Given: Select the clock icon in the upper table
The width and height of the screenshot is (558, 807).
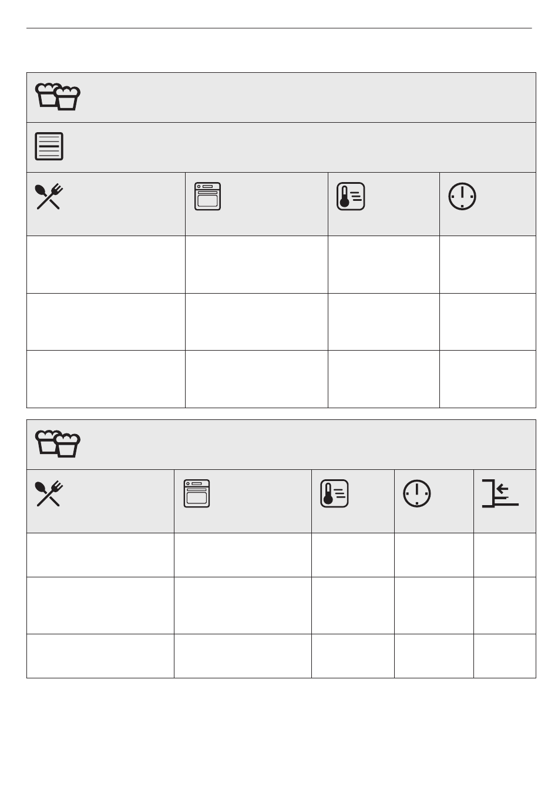Looking at the screenshot, I should point(462,197).
